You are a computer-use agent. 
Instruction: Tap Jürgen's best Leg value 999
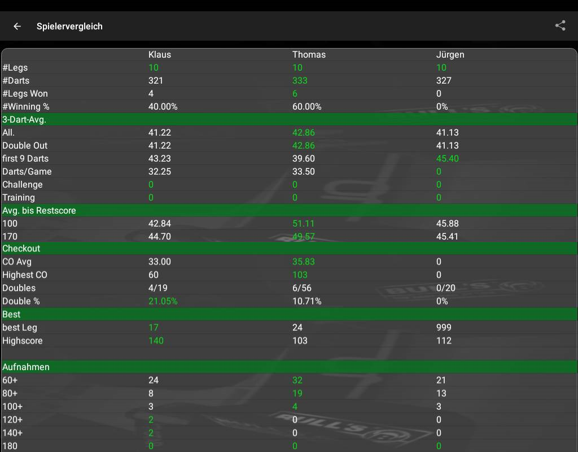[444, 328]
